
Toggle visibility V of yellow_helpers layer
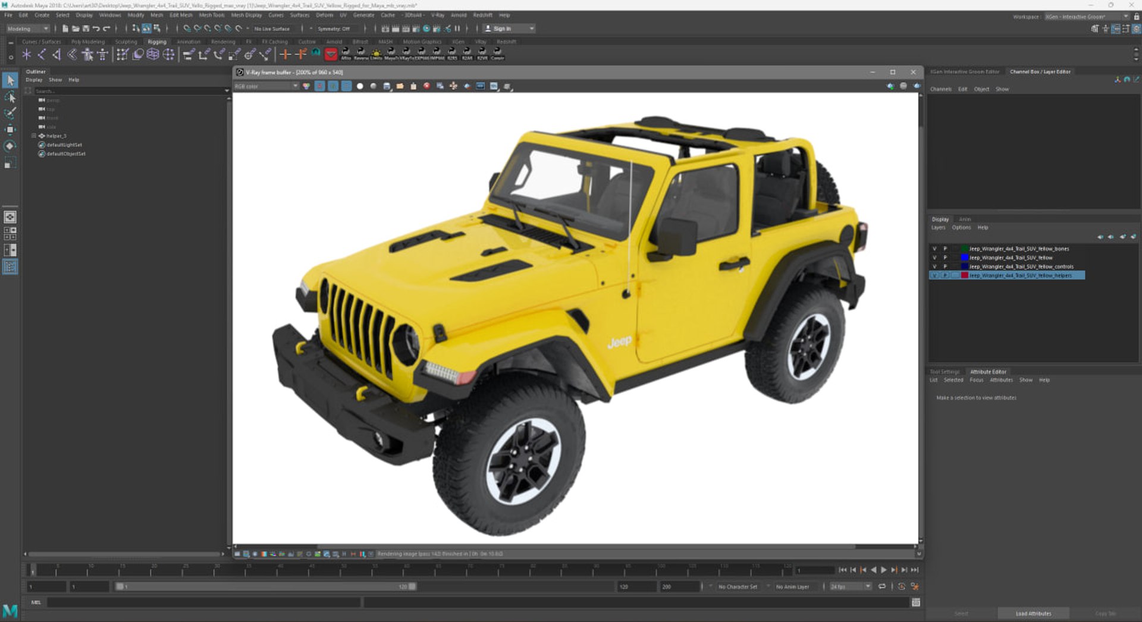tap(934, 275)
